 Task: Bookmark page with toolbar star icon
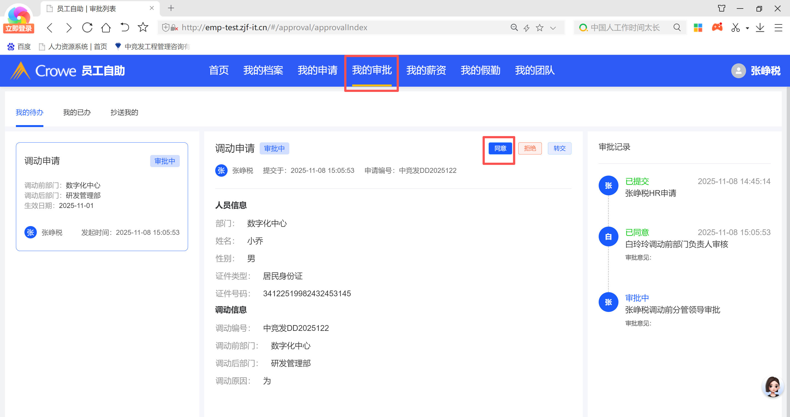pyautogui.click(x=143, y=28)
